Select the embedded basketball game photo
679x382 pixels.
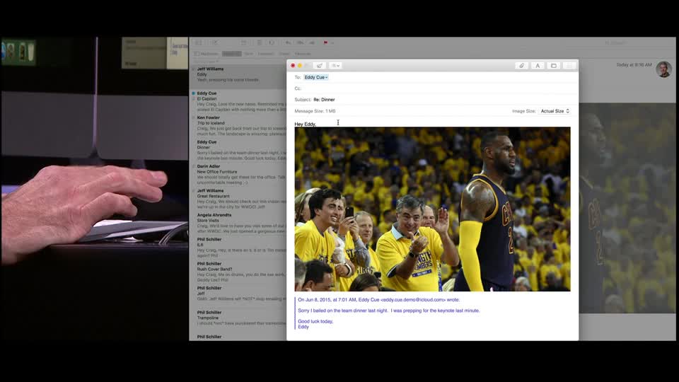click(432, 209)
